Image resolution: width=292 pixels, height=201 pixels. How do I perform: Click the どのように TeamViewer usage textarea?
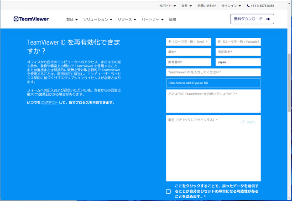214,101
